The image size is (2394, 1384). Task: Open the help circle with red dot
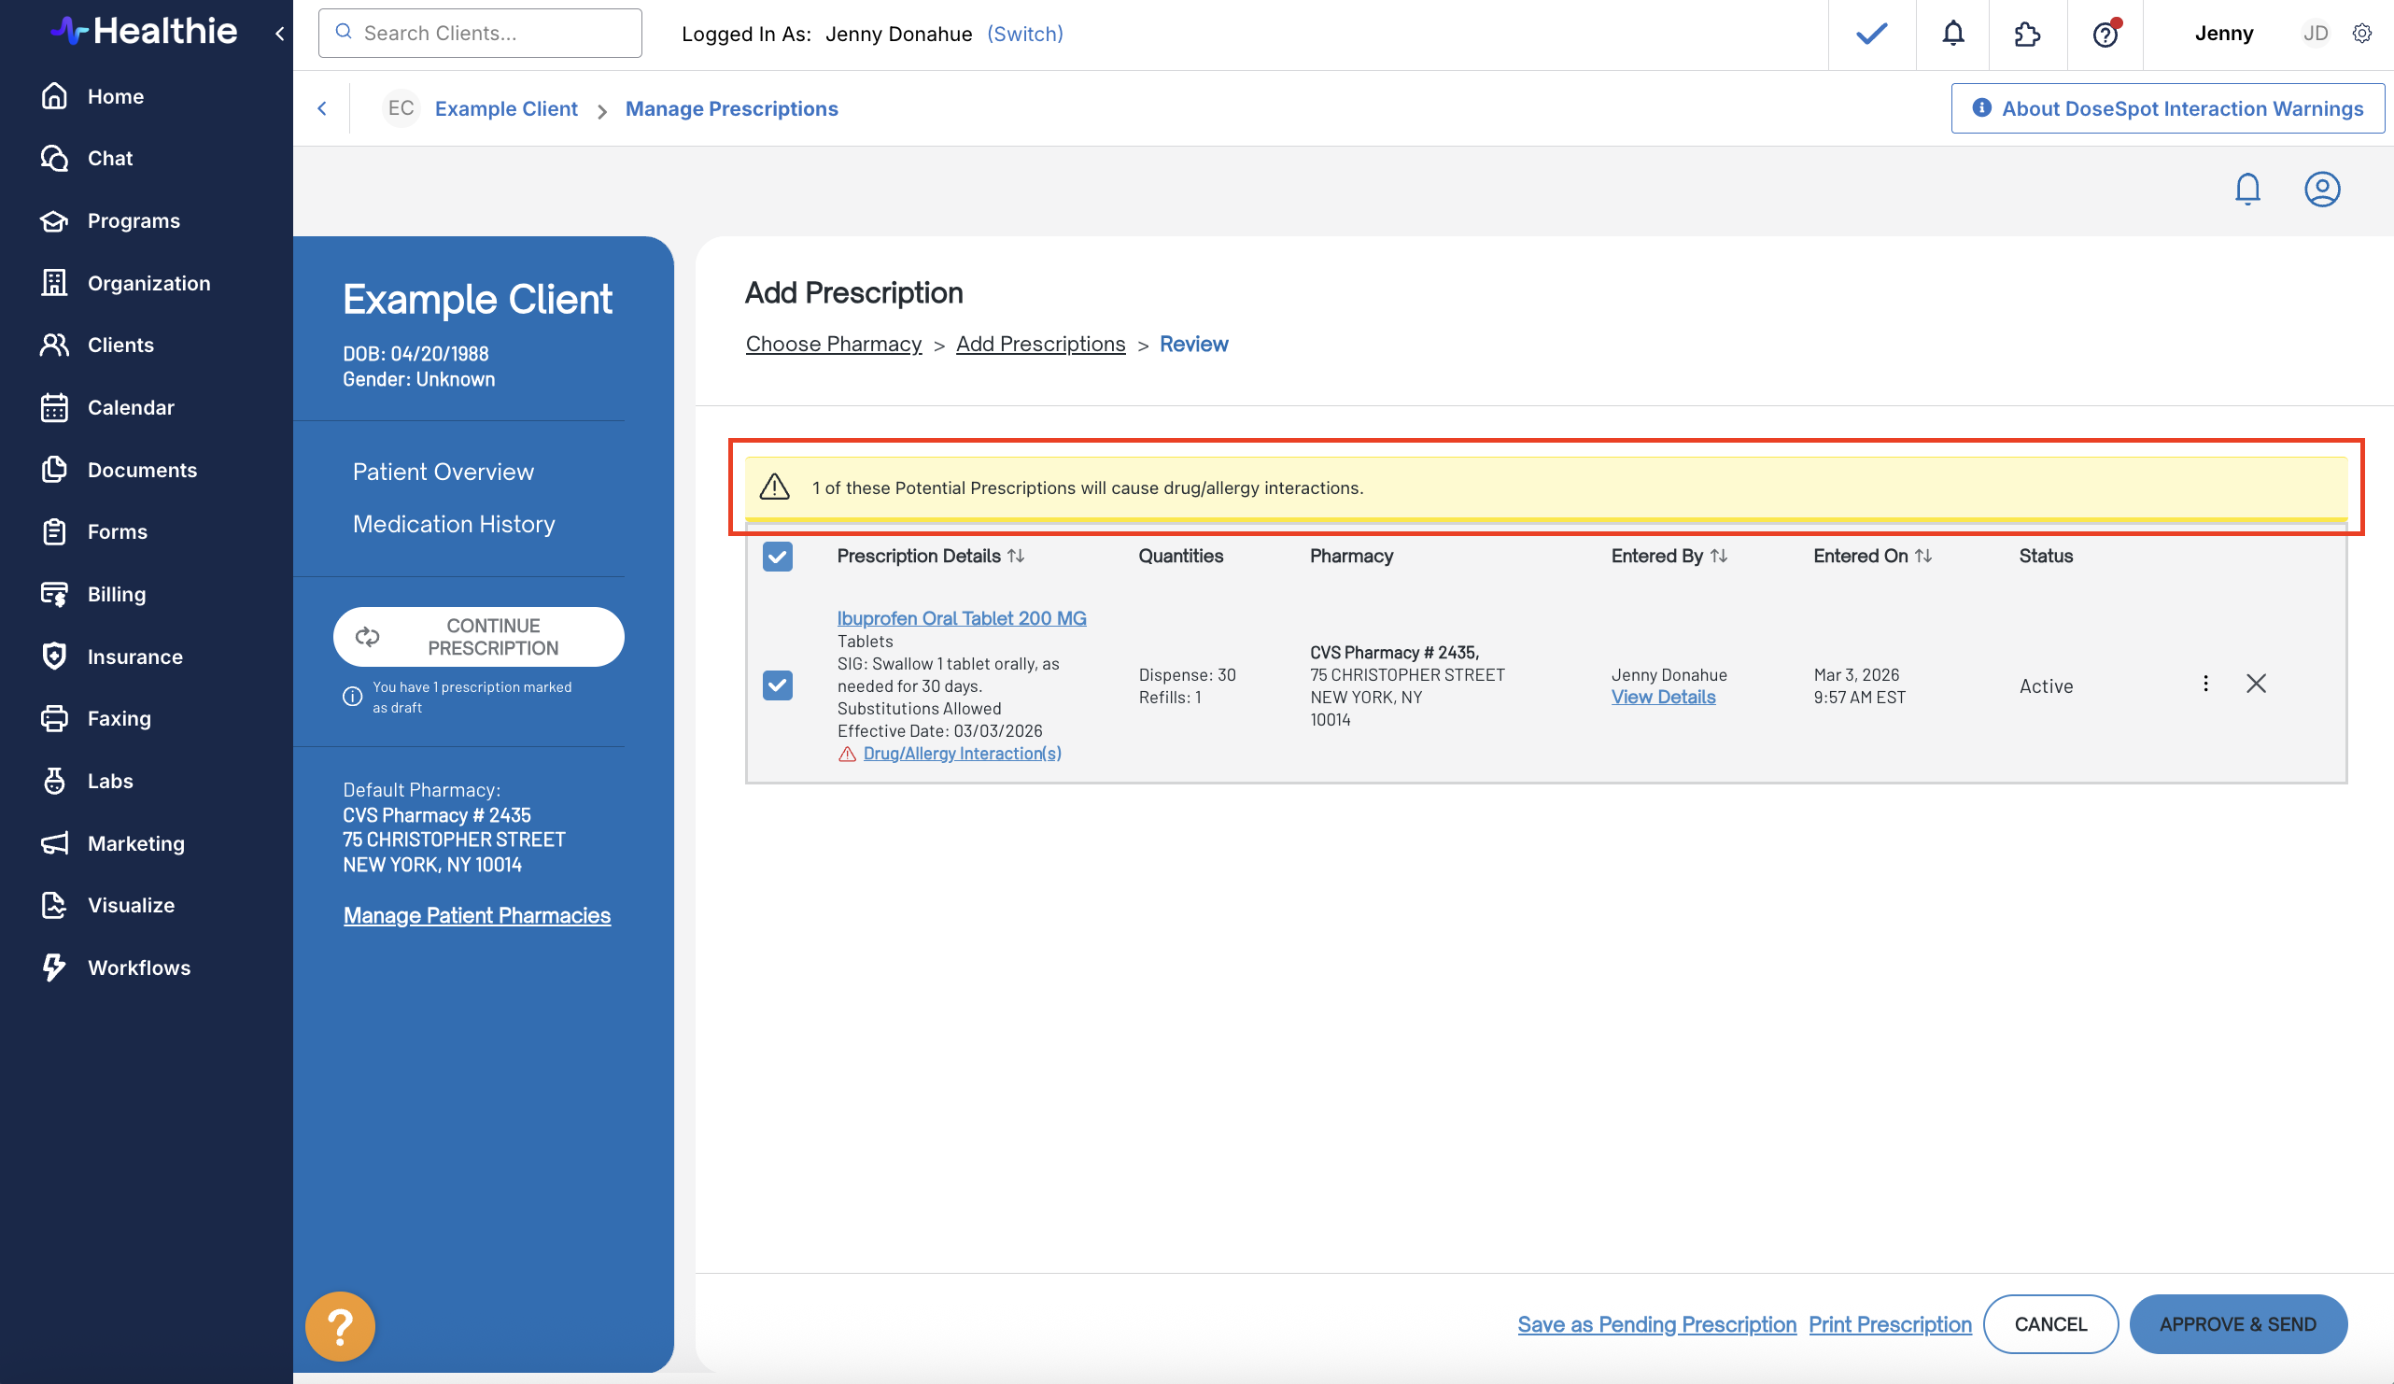(x=2105, y=35)
